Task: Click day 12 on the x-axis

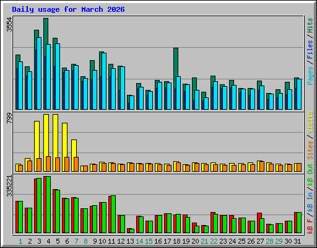Action: tap(121, 241)
